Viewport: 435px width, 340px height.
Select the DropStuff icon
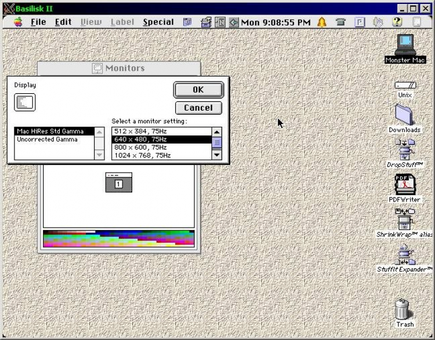point(405,149)
